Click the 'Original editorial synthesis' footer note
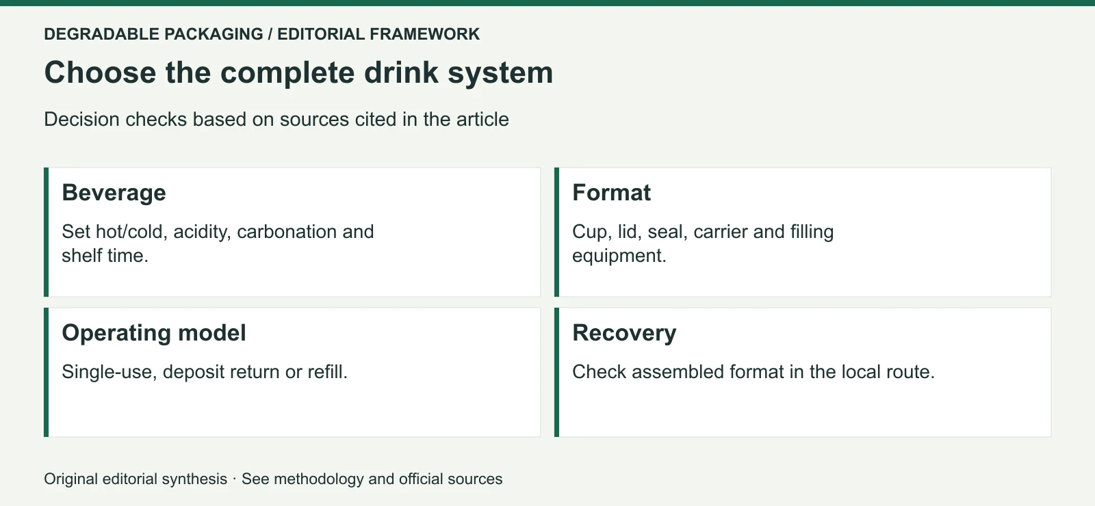Screen dimensions: 1095x506 273,479
